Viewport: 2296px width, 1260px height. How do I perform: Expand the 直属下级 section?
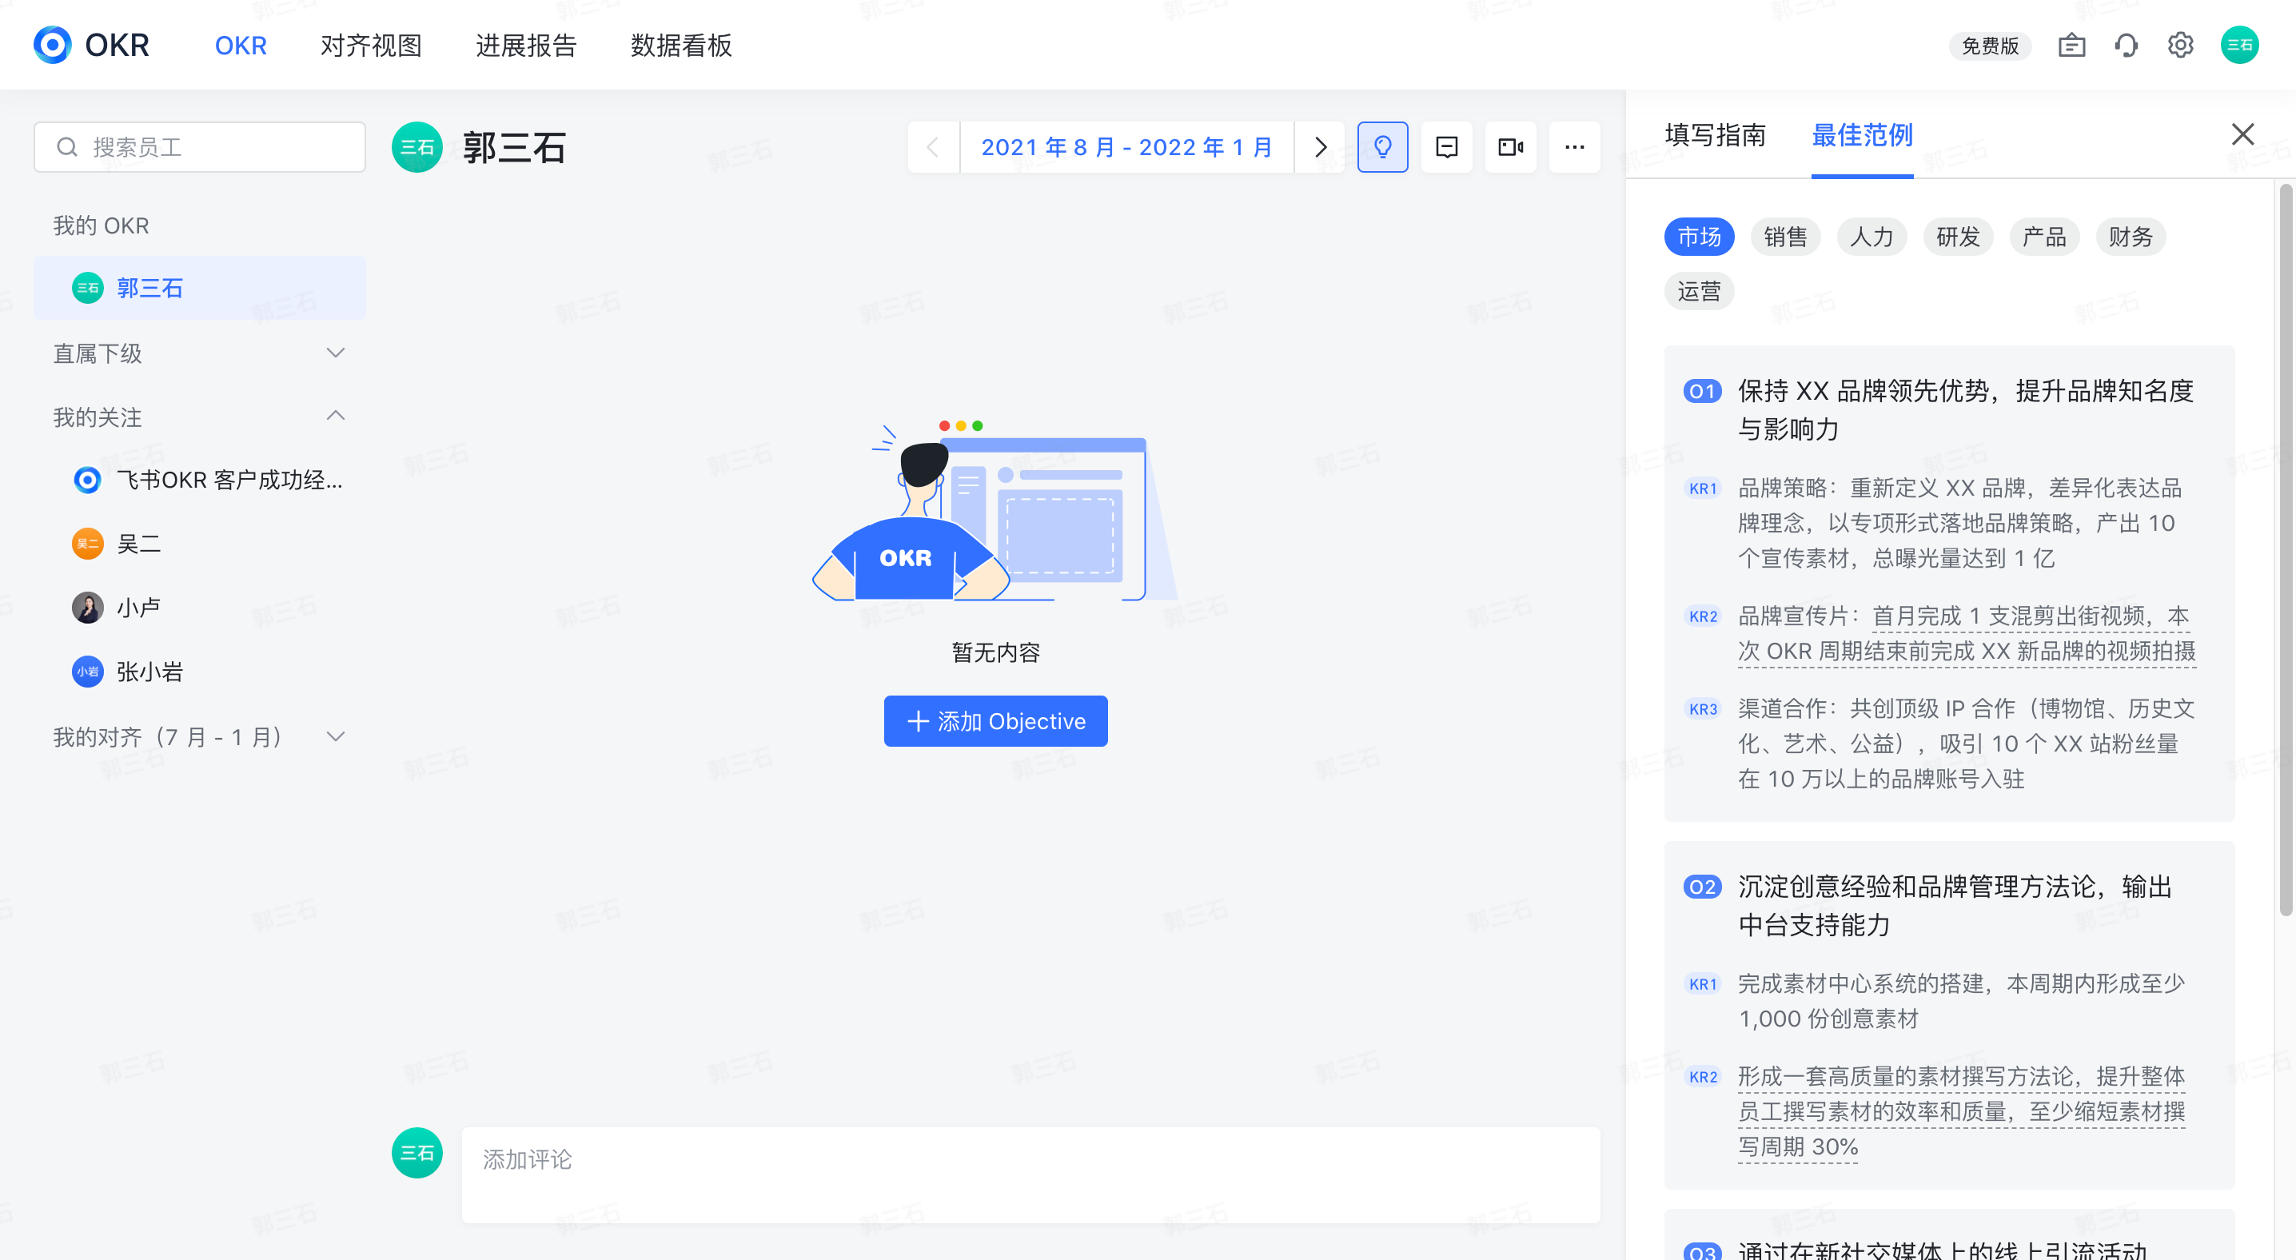[x=335, y=353]
